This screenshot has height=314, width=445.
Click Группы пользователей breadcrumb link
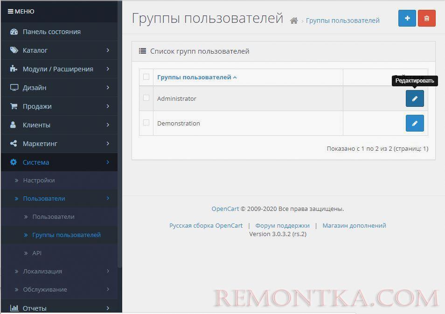tap(342, 21)
